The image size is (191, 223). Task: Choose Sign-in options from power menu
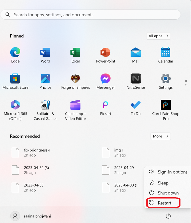point(168,172)
